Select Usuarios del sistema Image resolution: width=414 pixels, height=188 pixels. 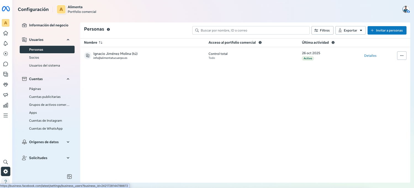44,65
